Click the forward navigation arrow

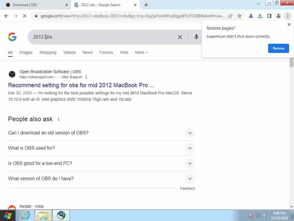[x=16, y=16]
